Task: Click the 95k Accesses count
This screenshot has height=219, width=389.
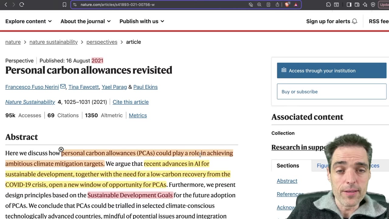Action: [x=23, y=115]
